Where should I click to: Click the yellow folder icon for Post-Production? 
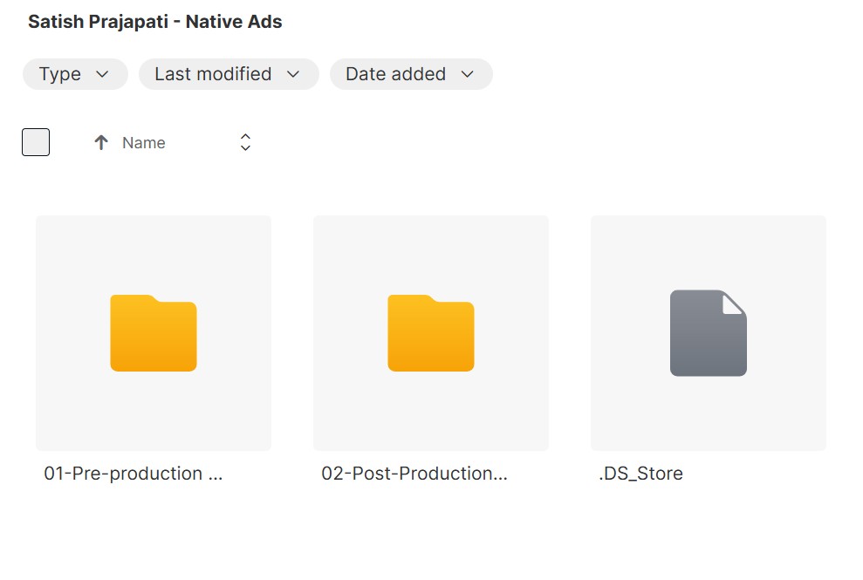(430, 333)
